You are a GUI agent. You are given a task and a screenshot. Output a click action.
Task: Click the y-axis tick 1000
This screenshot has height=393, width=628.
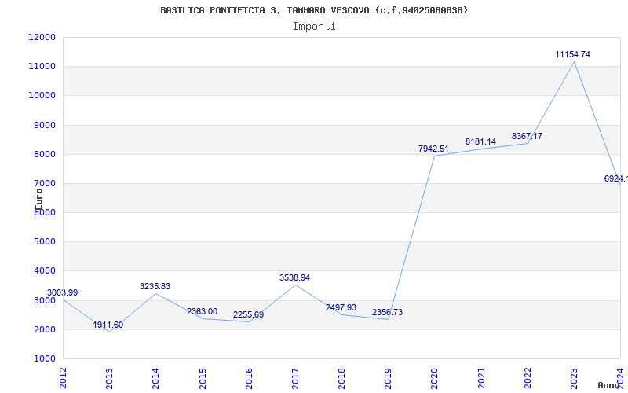[x=44, y=359]
